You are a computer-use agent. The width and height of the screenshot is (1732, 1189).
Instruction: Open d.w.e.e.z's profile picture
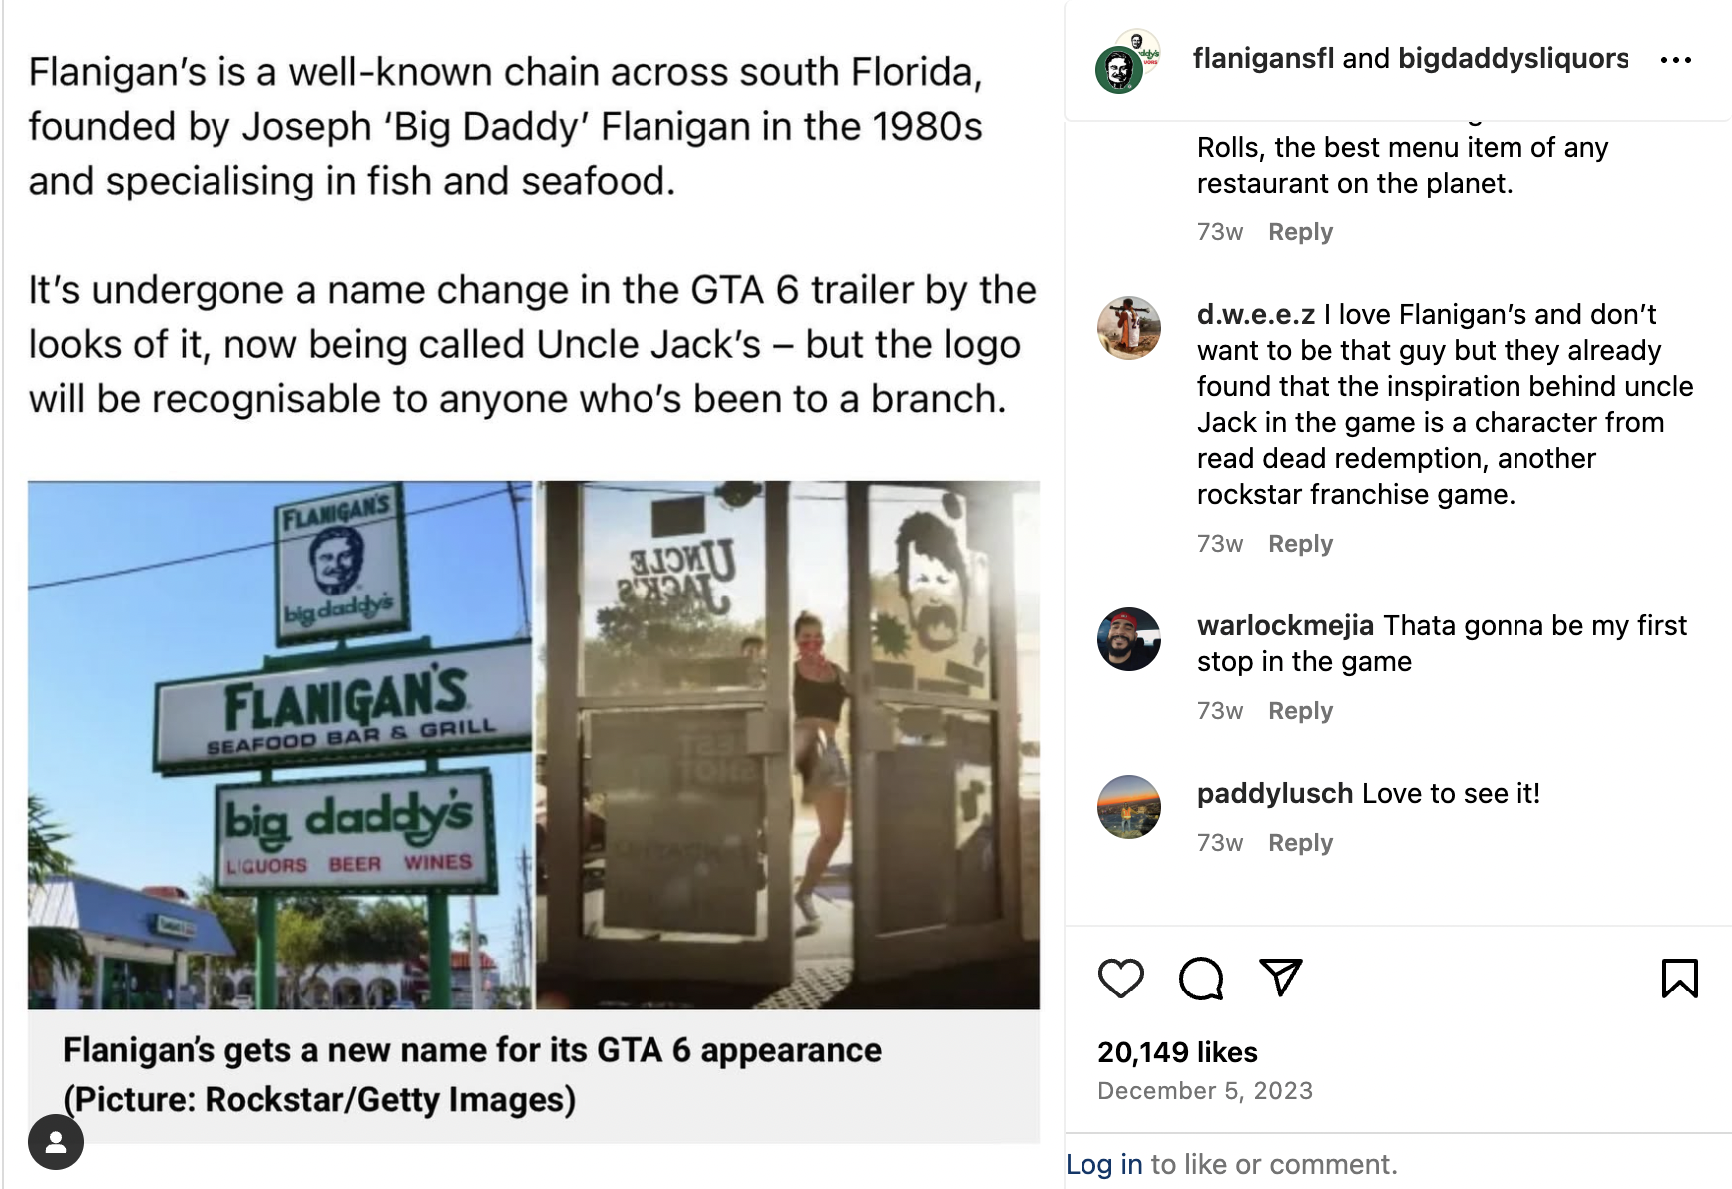coord(1129,328)
